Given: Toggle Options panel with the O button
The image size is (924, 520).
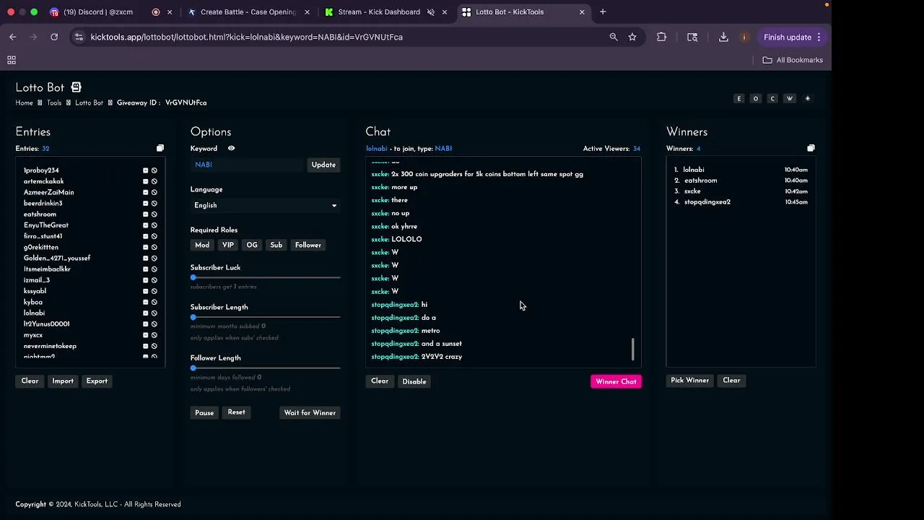Looking at the screenshot, I should (756, 98).
